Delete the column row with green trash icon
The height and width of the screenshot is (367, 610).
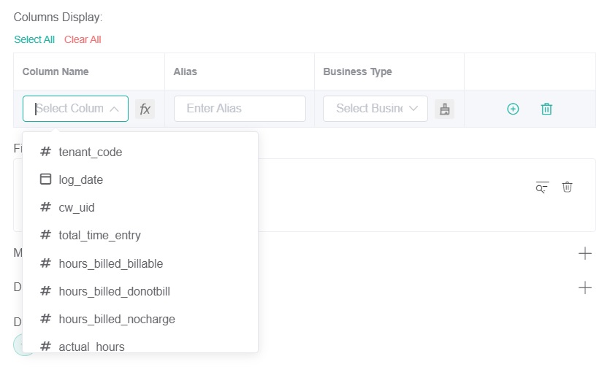point(546,109)
